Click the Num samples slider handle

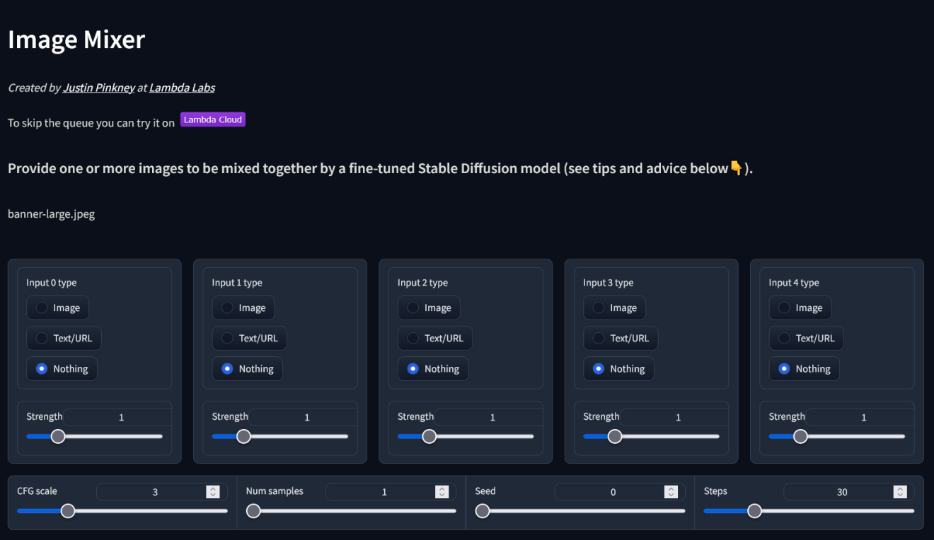tap(253, 510)
